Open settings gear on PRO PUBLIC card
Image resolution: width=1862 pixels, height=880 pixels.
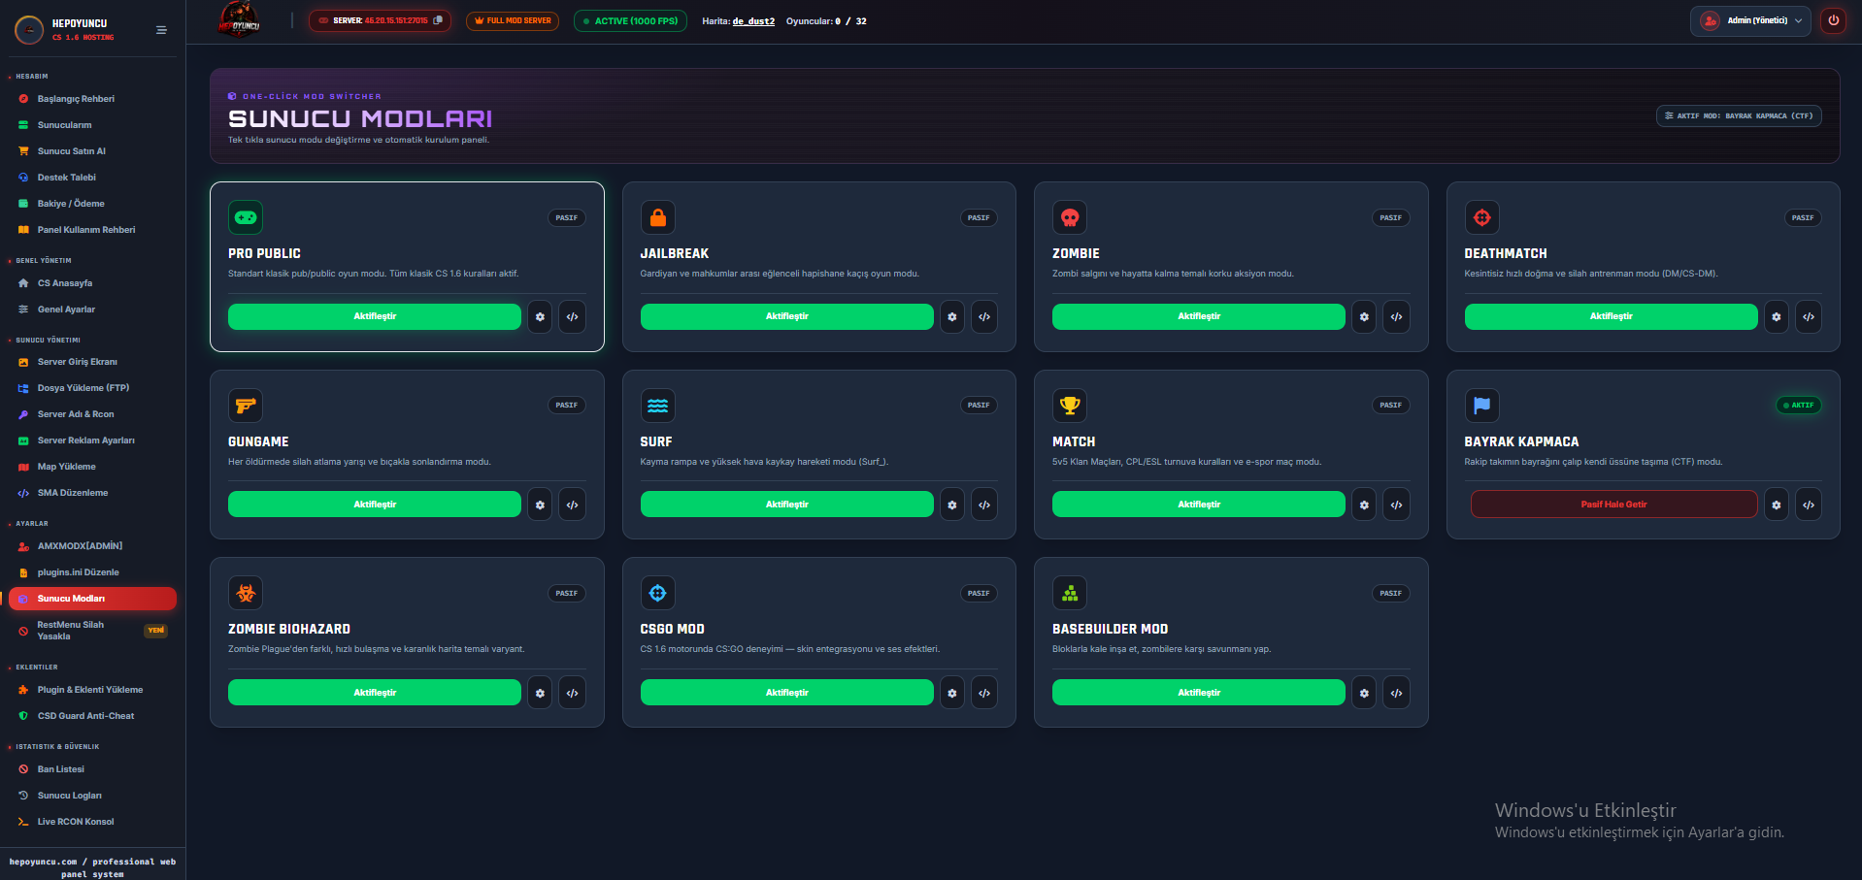[540, 317]
